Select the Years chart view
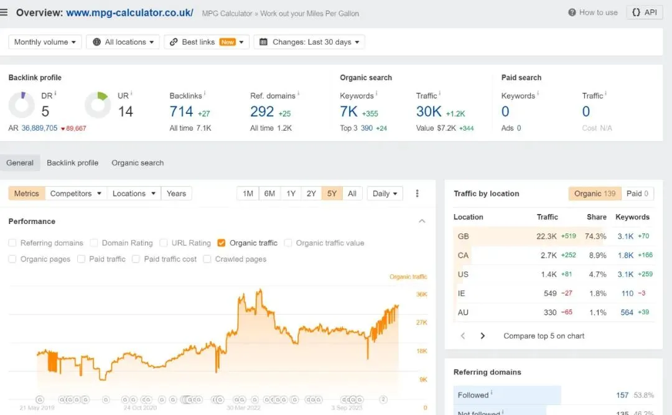 pos(176,194)
